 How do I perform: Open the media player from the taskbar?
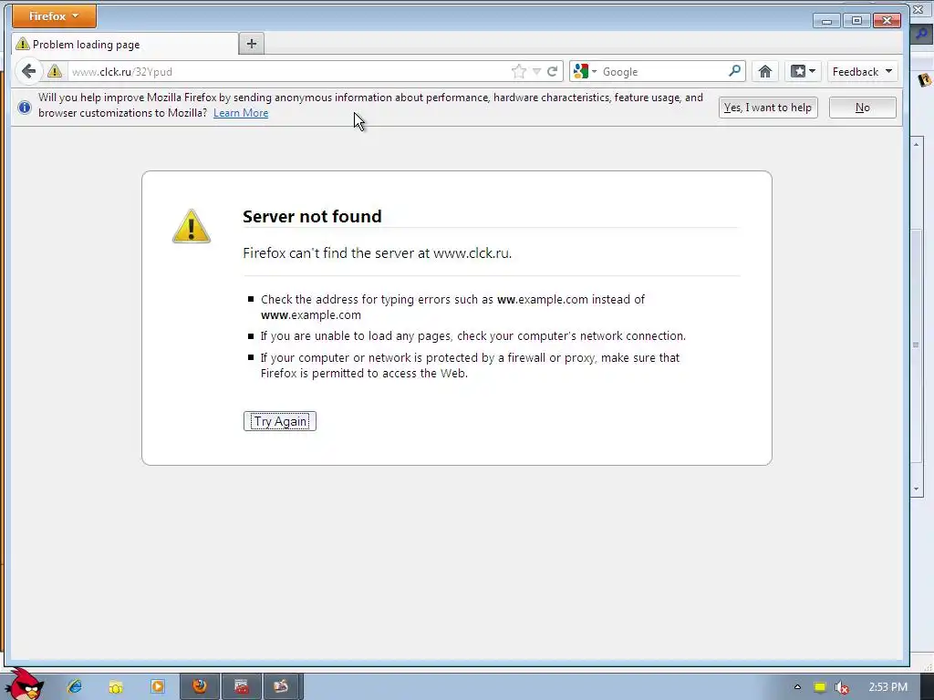click(158, 686)
